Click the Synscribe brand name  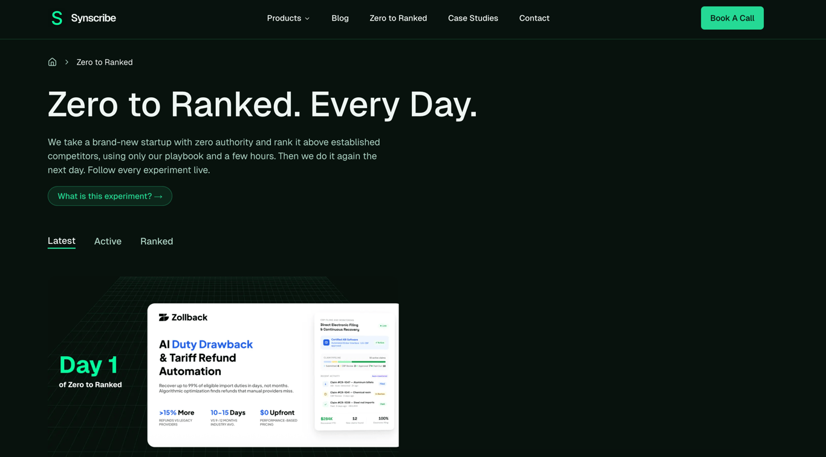[x=93, y=18]
